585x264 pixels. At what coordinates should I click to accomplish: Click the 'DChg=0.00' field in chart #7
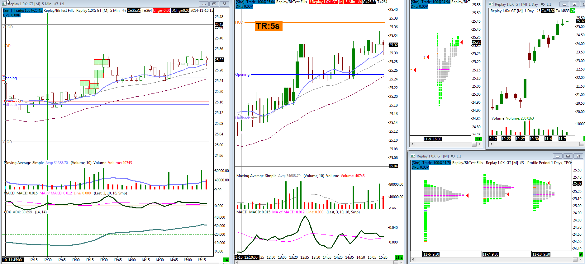click(180, 11)
